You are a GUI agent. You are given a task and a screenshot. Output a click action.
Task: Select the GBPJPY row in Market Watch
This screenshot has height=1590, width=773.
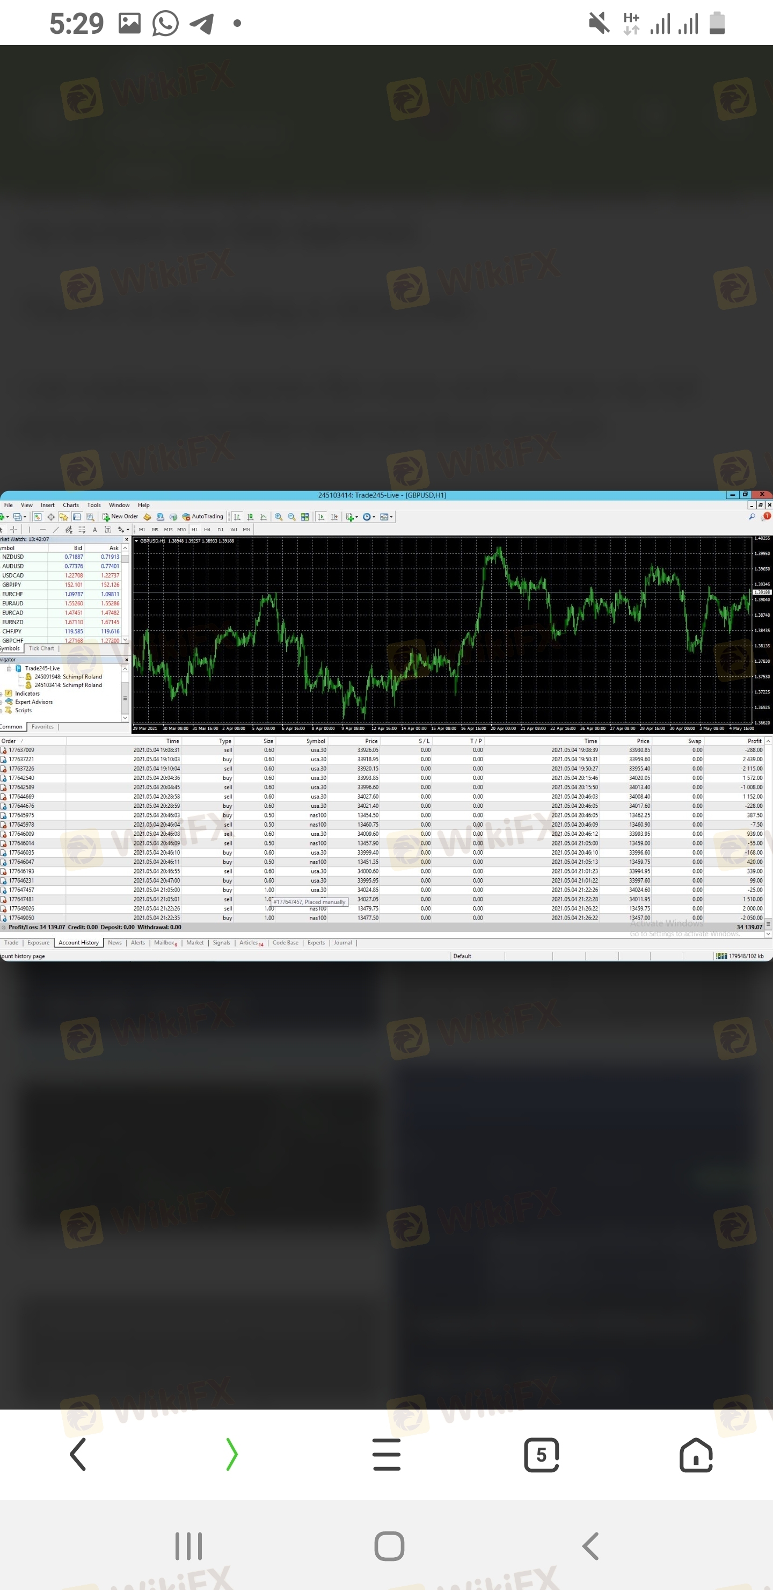12,584
